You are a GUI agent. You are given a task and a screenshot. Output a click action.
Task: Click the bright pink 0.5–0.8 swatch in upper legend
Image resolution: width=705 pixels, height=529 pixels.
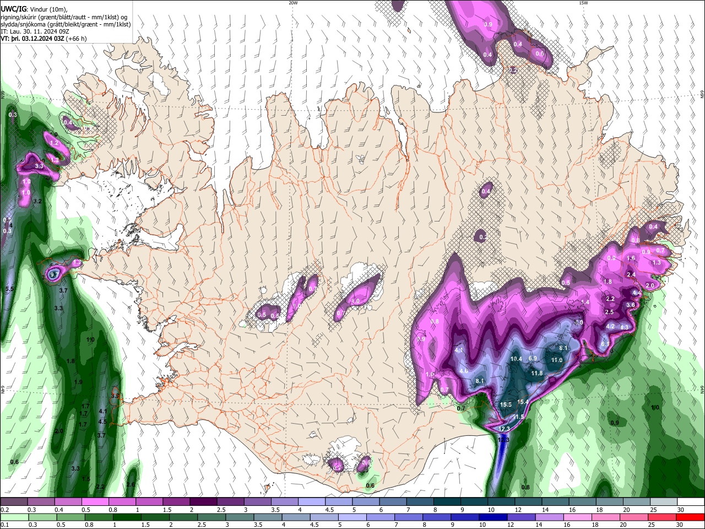pyautogui.click(x=94, y=502)
